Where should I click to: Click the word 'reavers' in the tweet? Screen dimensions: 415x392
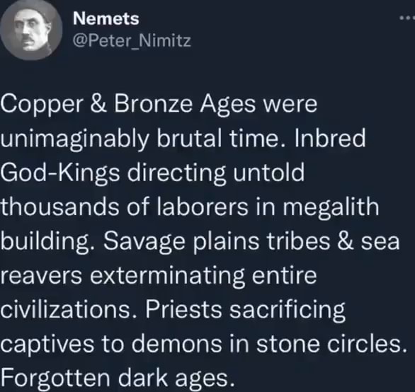tap(41, 276)
